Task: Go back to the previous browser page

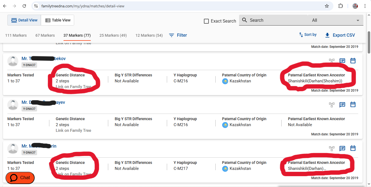Action: [x=5, y=6]
